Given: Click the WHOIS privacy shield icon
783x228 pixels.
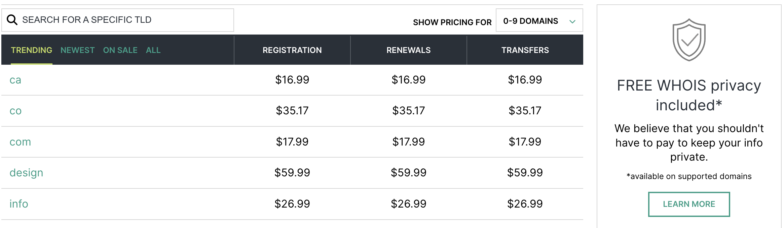Looking at the screenshot, I should click(x=689, y=40).
